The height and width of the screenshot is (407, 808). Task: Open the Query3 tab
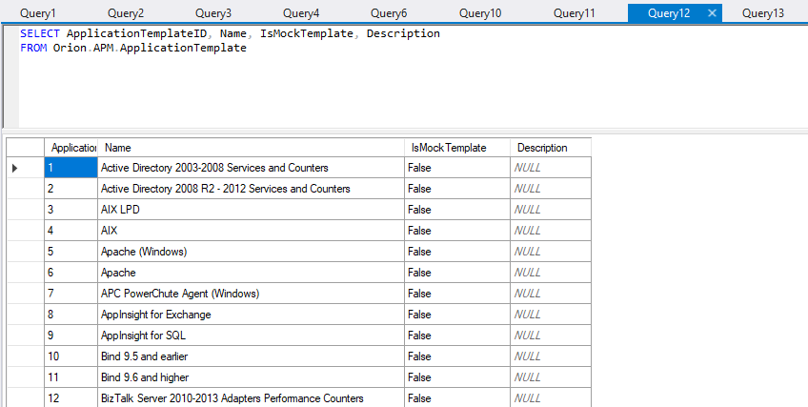click(213, 13)
